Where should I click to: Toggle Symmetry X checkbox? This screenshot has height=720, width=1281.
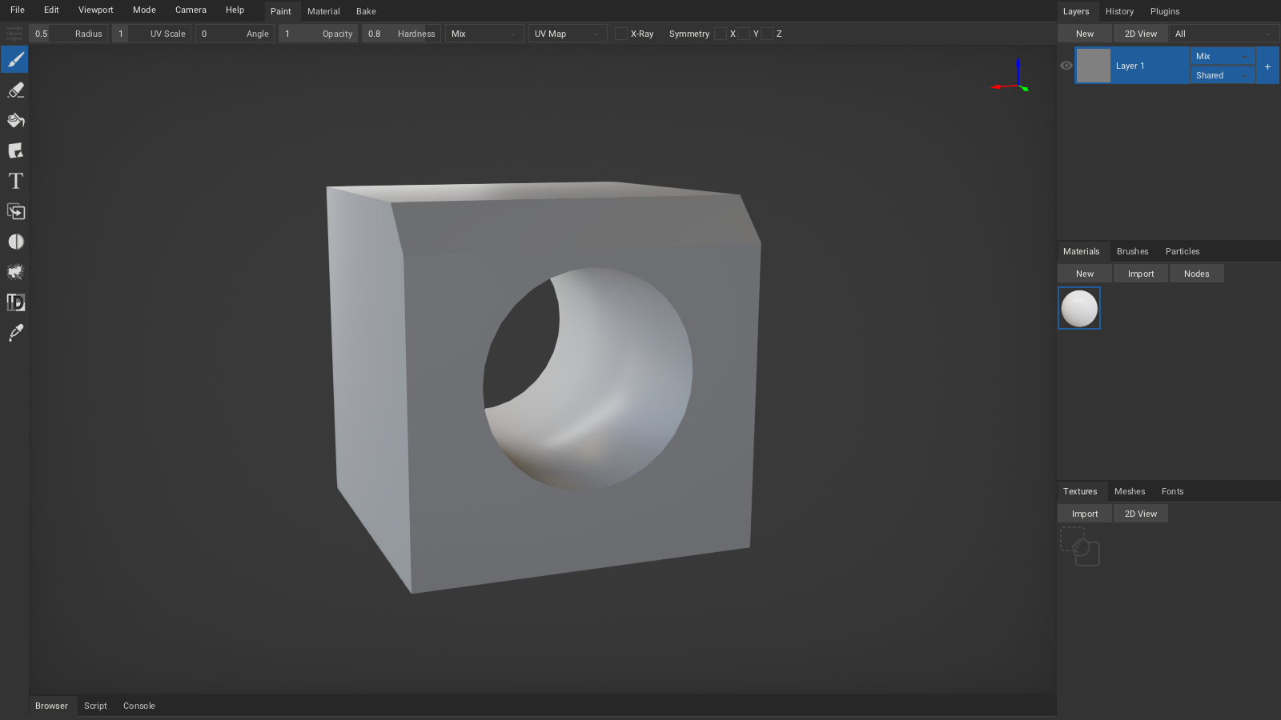pyautogui.click(x=721, y=34)
